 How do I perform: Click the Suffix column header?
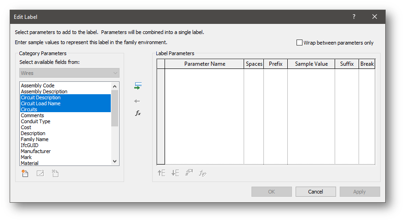[x=347, y=64]
